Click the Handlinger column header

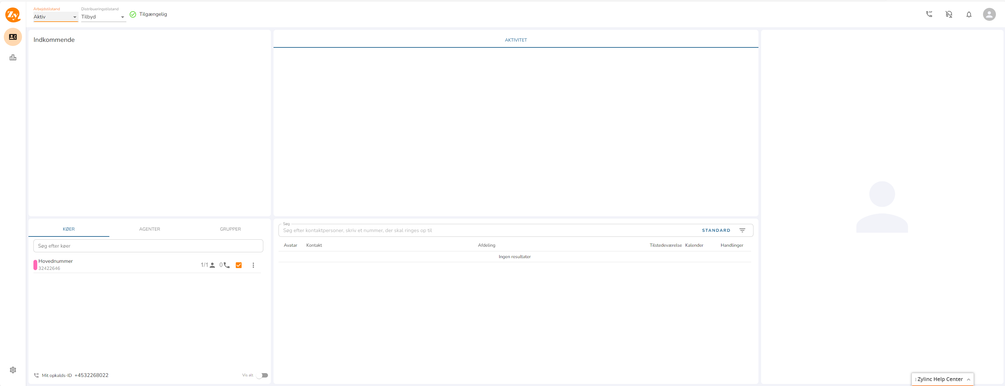(x=731, y=246)
